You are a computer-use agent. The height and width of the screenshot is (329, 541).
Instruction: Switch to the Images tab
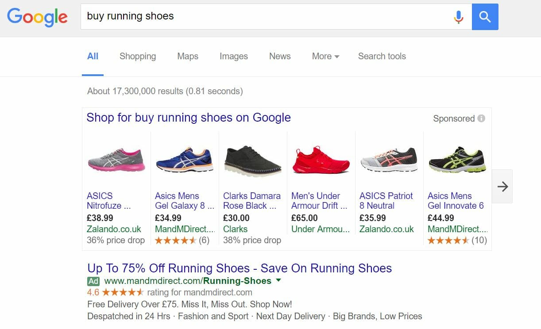(234, 56)
